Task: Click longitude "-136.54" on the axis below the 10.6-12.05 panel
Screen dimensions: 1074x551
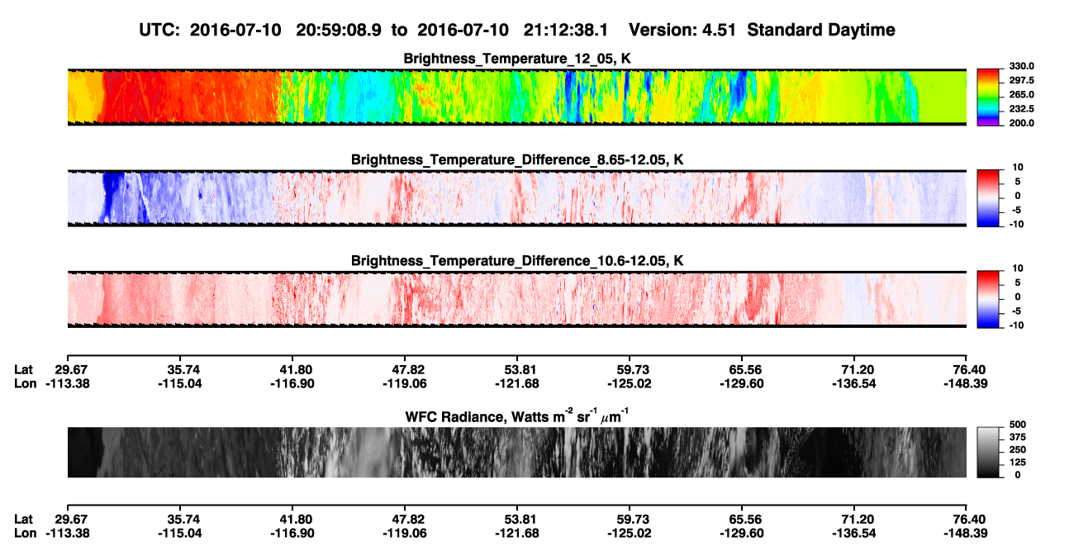Action: 853,383
